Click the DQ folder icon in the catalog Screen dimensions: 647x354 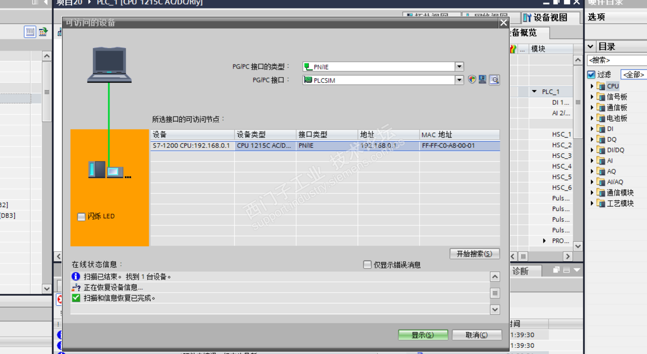(x=601, y=139)
